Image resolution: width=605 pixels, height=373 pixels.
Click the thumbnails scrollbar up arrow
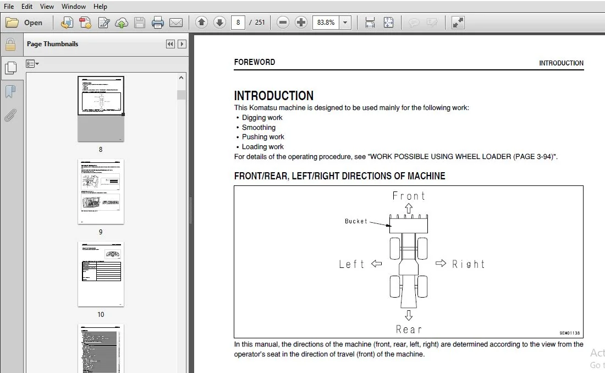[x=181, y=78]
